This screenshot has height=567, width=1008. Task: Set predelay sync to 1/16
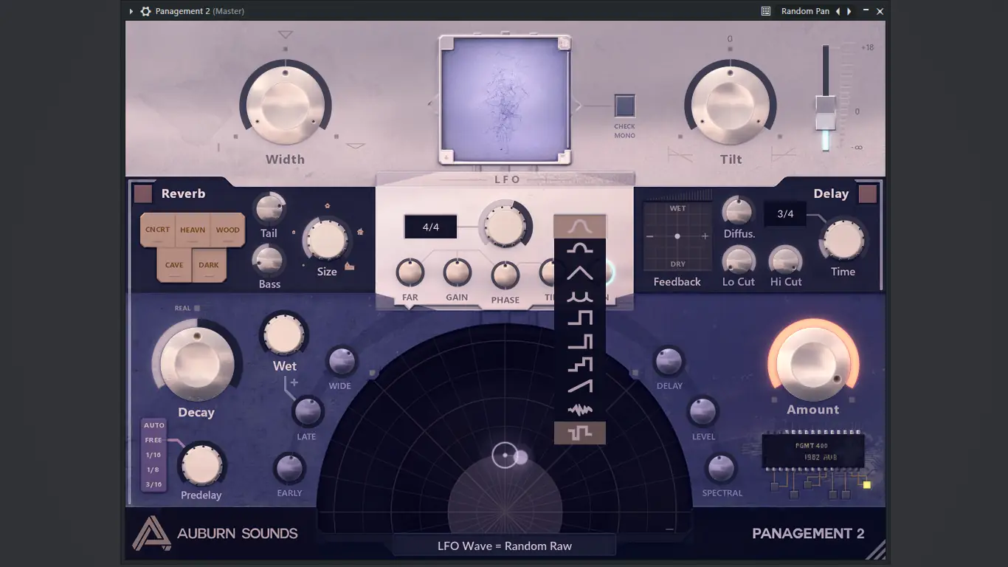pos(153,455)
